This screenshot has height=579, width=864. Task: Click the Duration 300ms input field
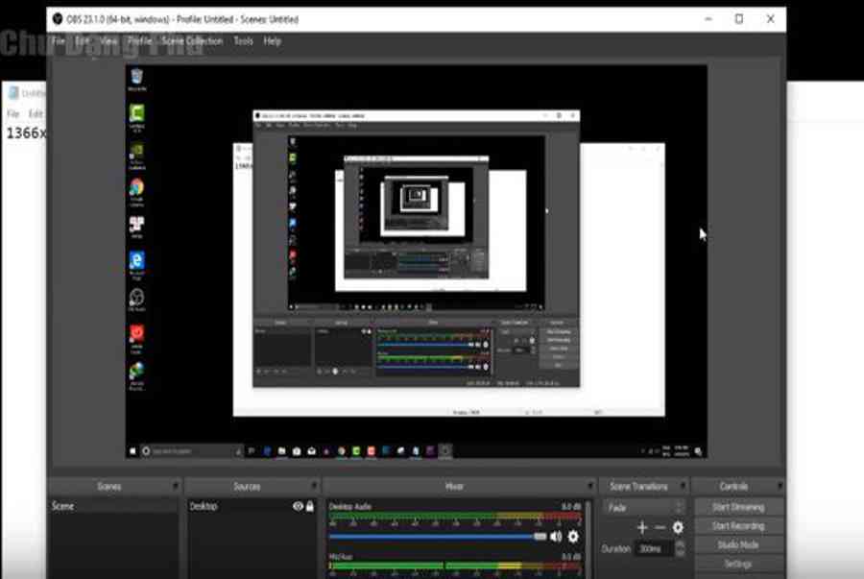coord(655,548)
